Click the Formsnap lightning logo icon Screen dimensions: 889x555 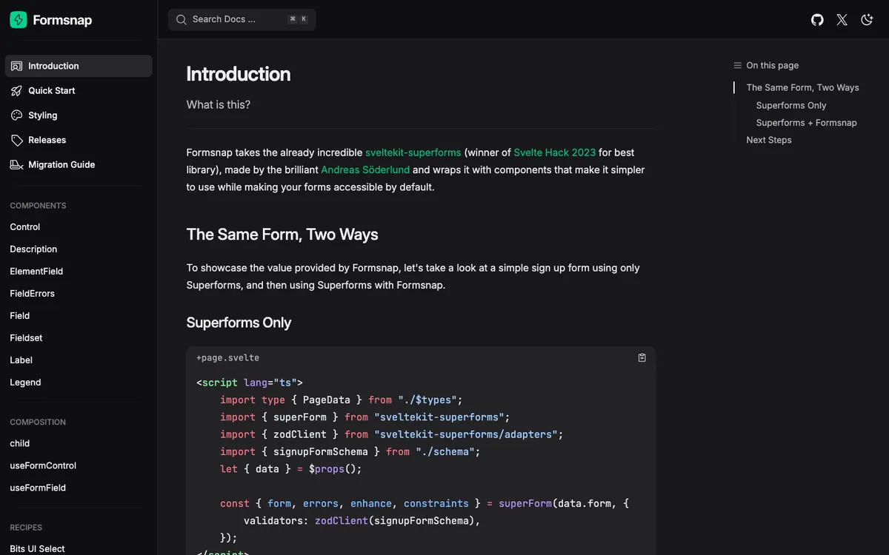19,20
